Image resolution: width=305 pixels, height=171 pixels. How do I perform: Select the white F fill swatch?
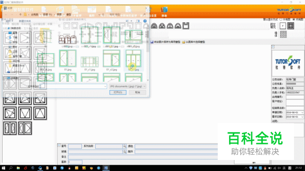coord(283,26)
